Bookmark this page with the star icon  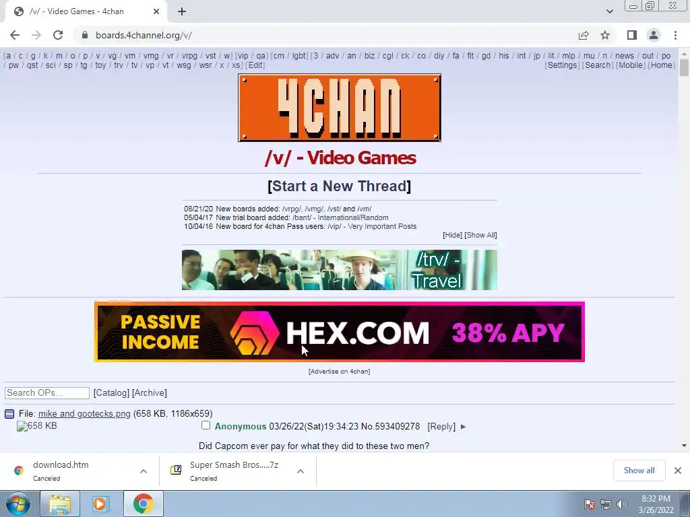[x=605, y=35]
